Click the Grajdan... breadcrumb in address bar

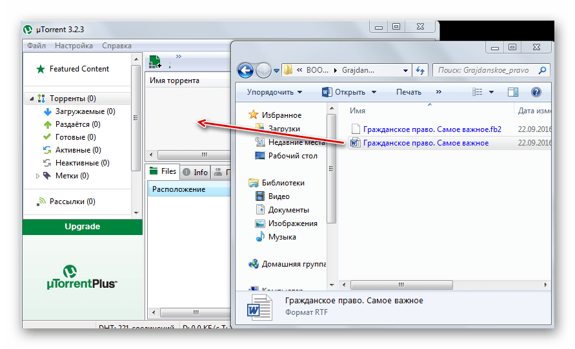pyautogui.click(x=358, y=70)
